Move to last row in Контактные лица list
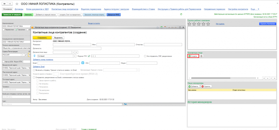The image size is (279, 130). click(x=275, y=78)
